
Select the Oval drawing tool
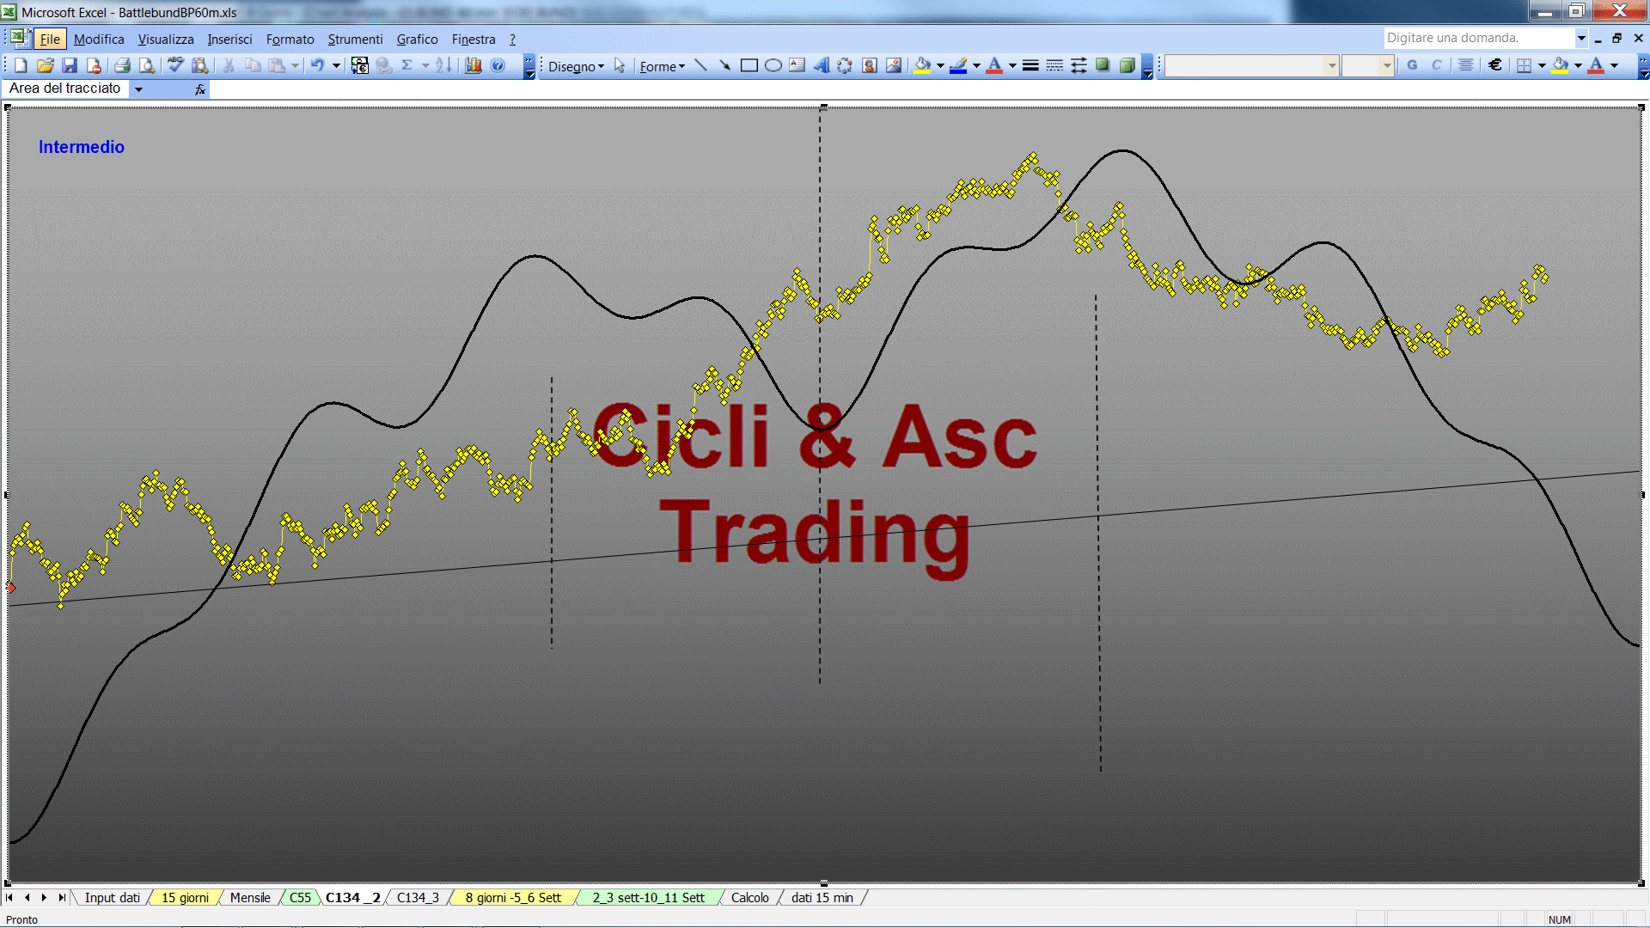pyautogui.click(x=773, y=65)
